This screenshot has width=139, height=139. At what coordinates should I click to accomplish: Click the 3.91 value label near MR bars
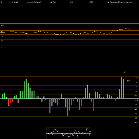point(129,81)
